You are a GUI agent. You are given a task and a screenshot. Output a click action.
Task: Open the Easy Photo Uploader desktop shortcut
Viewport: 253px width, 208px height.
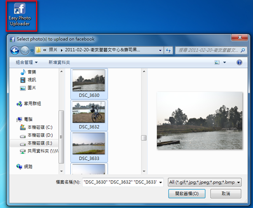[20, 14]
